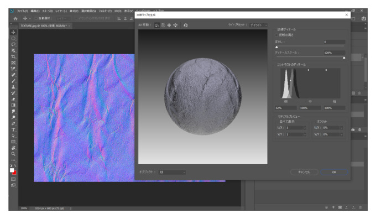Click the background red color swatch
Image resolution: width=376 pixels, height=219 pixels.
14,173
